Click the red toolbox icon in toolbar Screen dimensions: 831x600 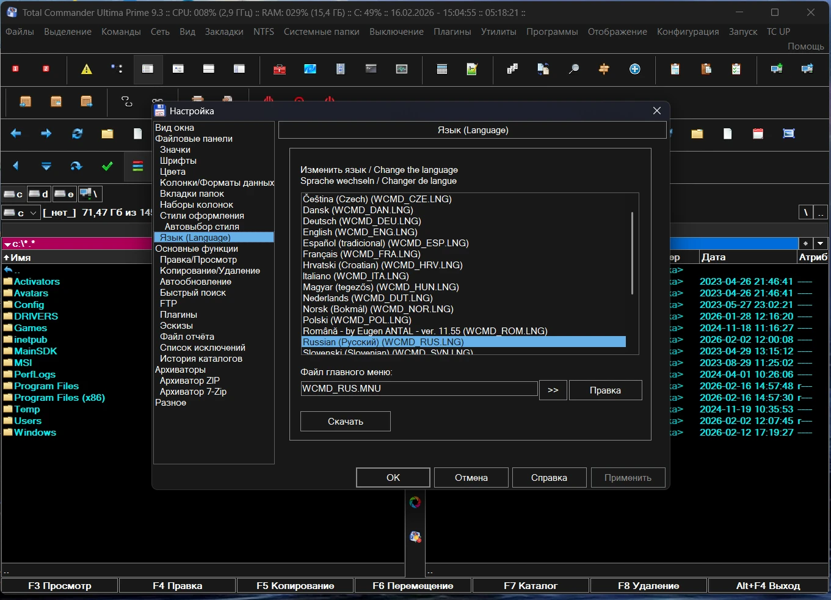pos(280,69)
